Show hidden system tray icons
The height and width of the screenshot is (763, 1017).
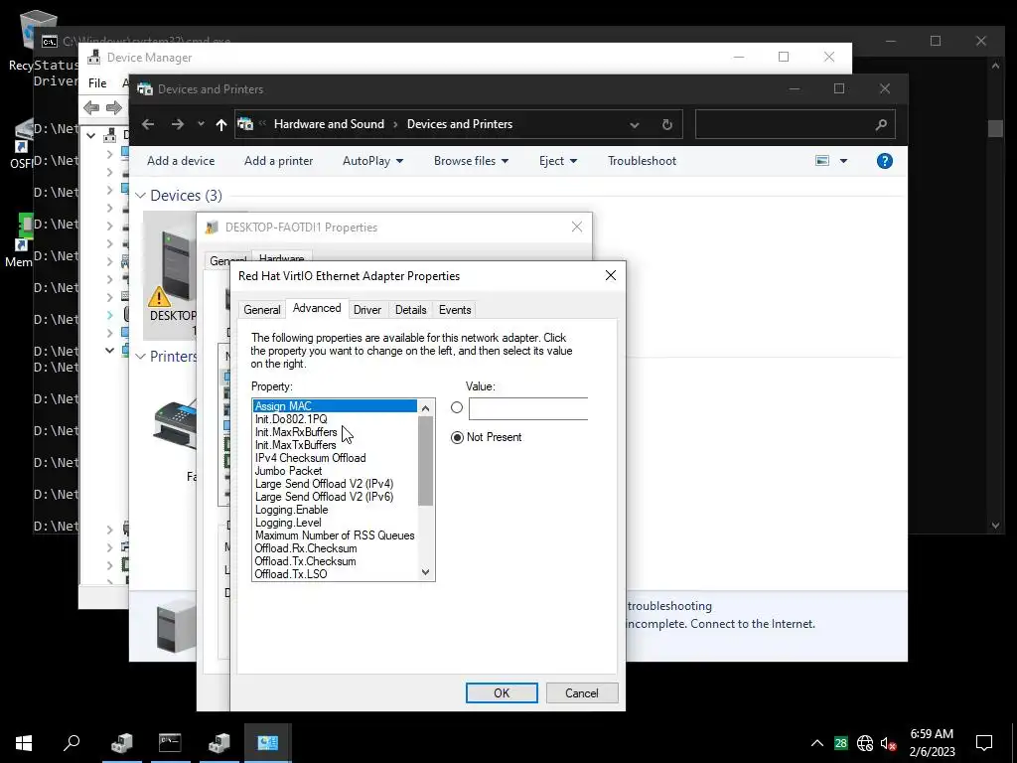(x=817, y=743)
